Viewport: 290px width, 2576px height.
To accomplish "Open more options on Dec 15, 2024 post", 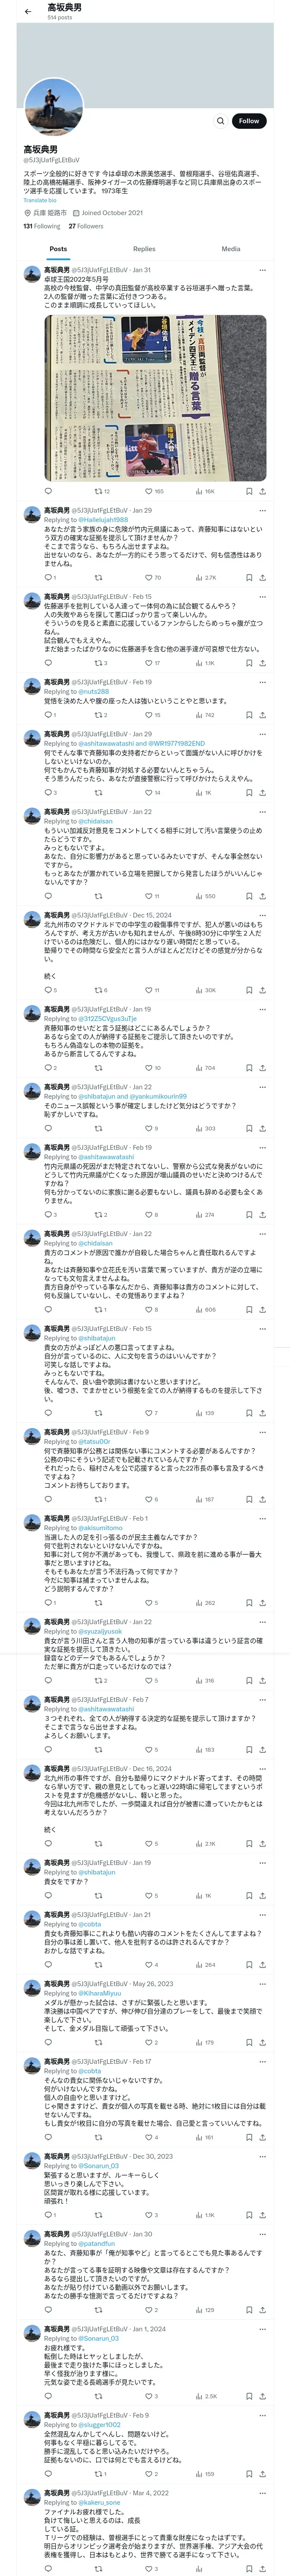I will (x=262, y=915).
